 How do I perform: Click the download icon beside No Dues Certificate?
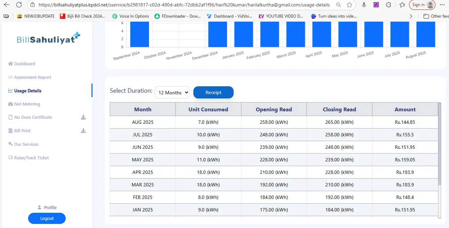[x=83, y=117]
